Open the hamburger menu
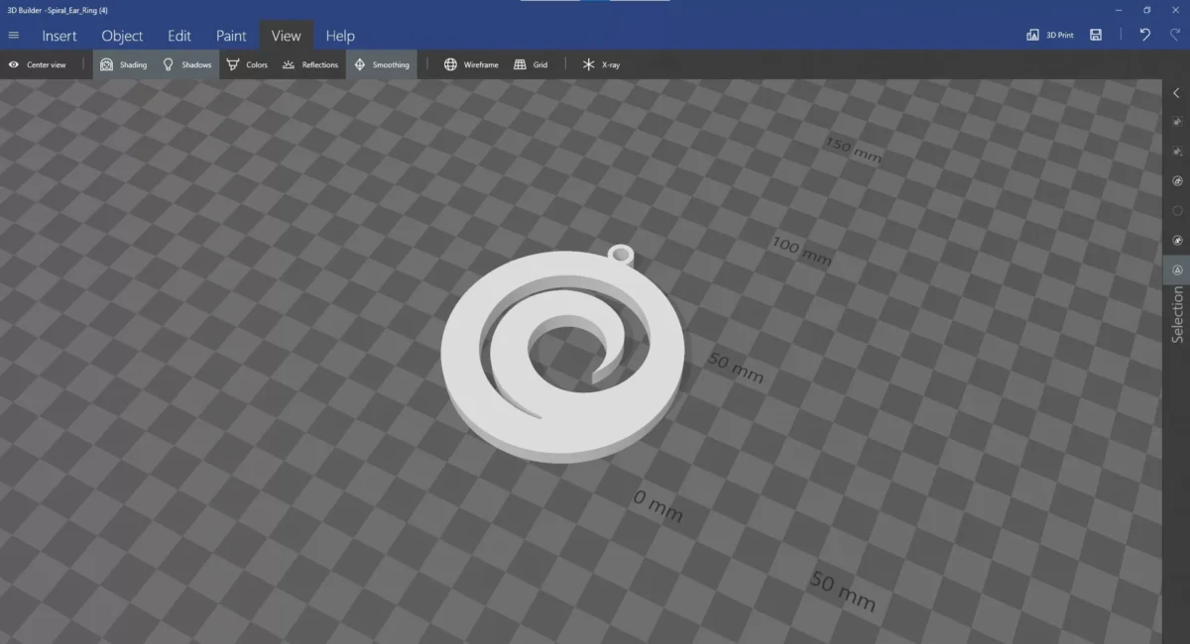This screenshot has height=644, width=1190. (14, 36)
